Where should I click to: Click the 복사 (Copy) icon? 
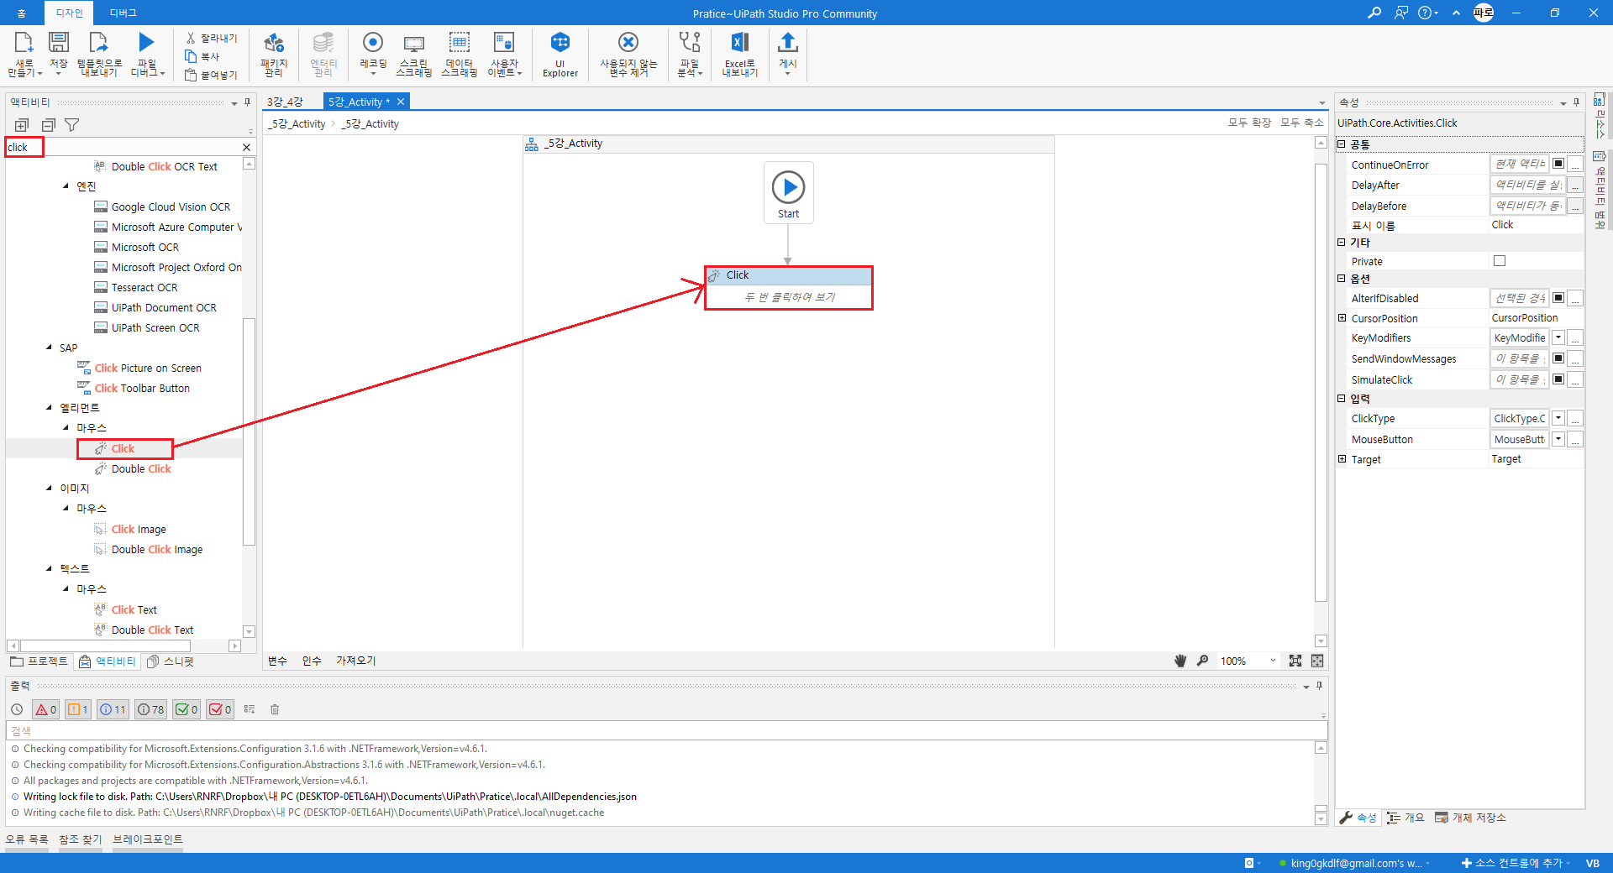191,56
